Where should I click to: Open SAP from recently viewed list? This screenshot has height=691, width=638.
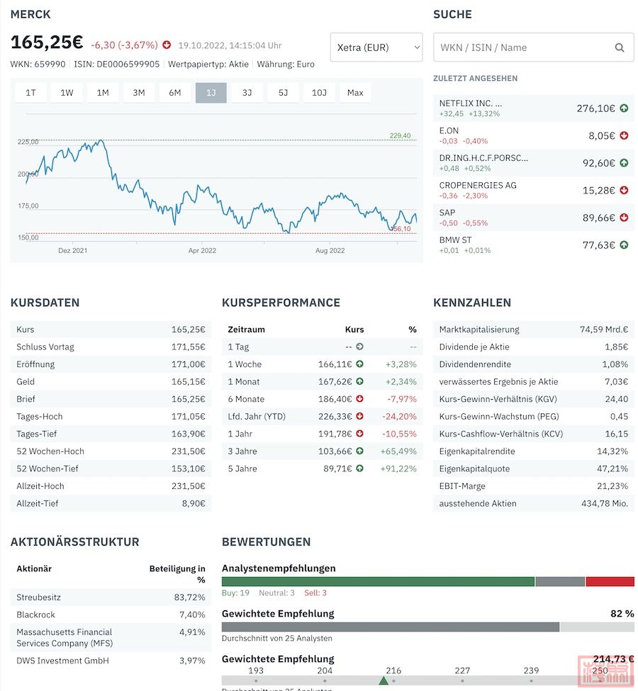pos(534,218)
